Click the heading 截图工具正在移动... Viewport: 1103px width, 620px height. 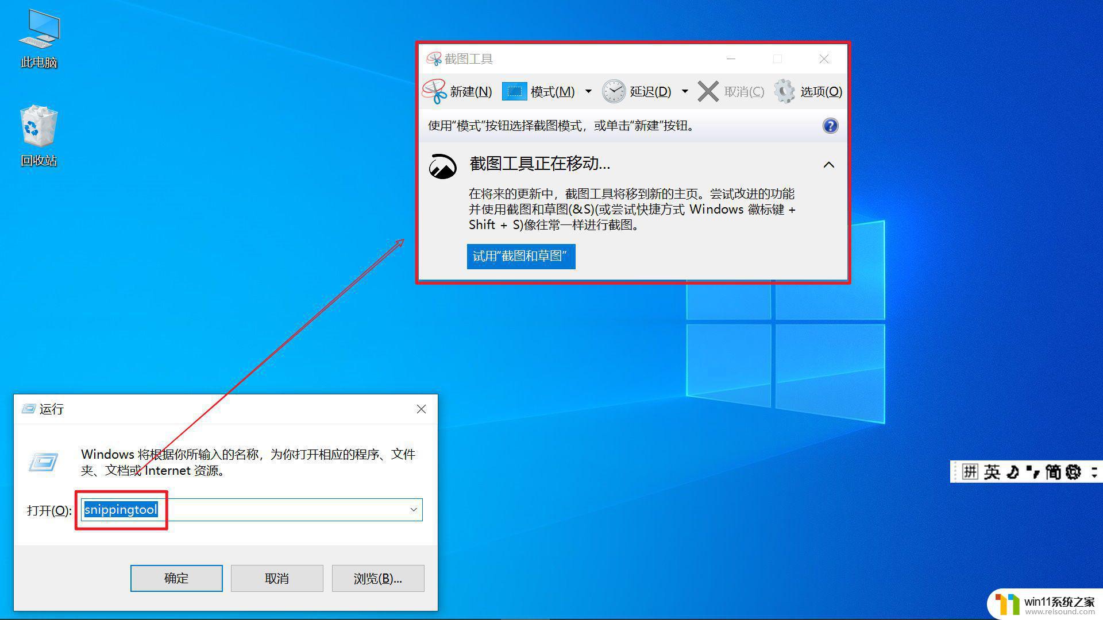pyautogui.click(x=539, y=164)
